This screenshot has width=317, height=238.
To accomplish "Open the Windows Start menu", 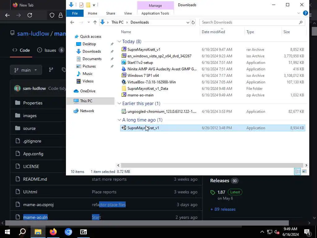I will [x=7, y=232].
